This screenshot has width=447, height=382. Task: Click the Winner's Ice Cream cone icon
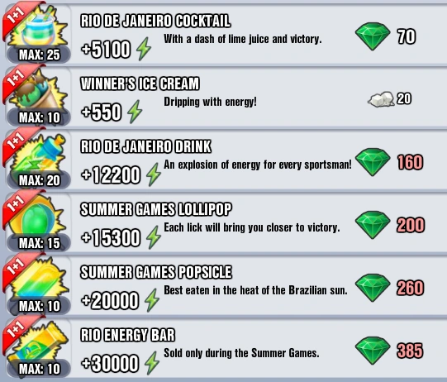39,91
